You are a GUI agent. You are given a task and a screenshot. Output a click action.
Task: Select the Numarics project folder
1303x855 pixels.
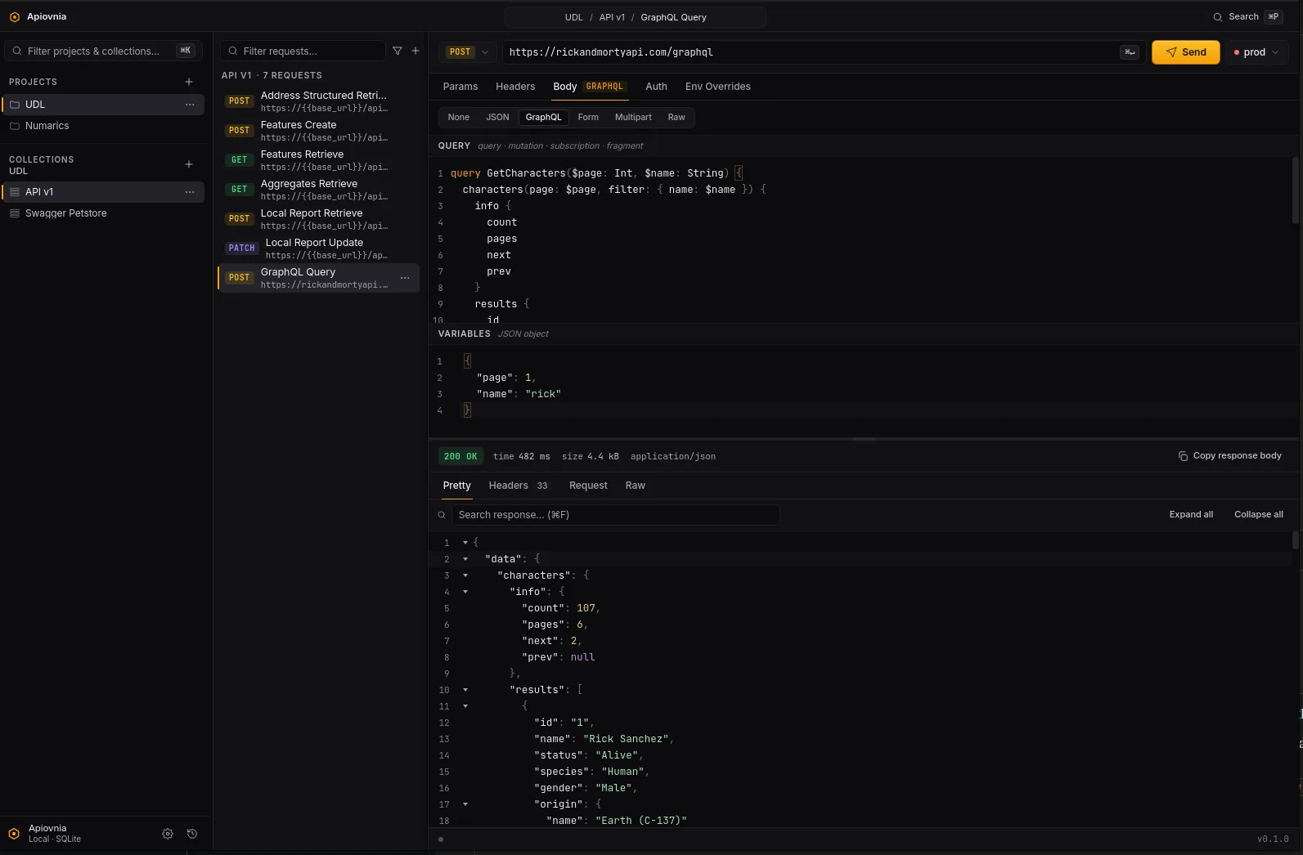click(x=103, y=126)
